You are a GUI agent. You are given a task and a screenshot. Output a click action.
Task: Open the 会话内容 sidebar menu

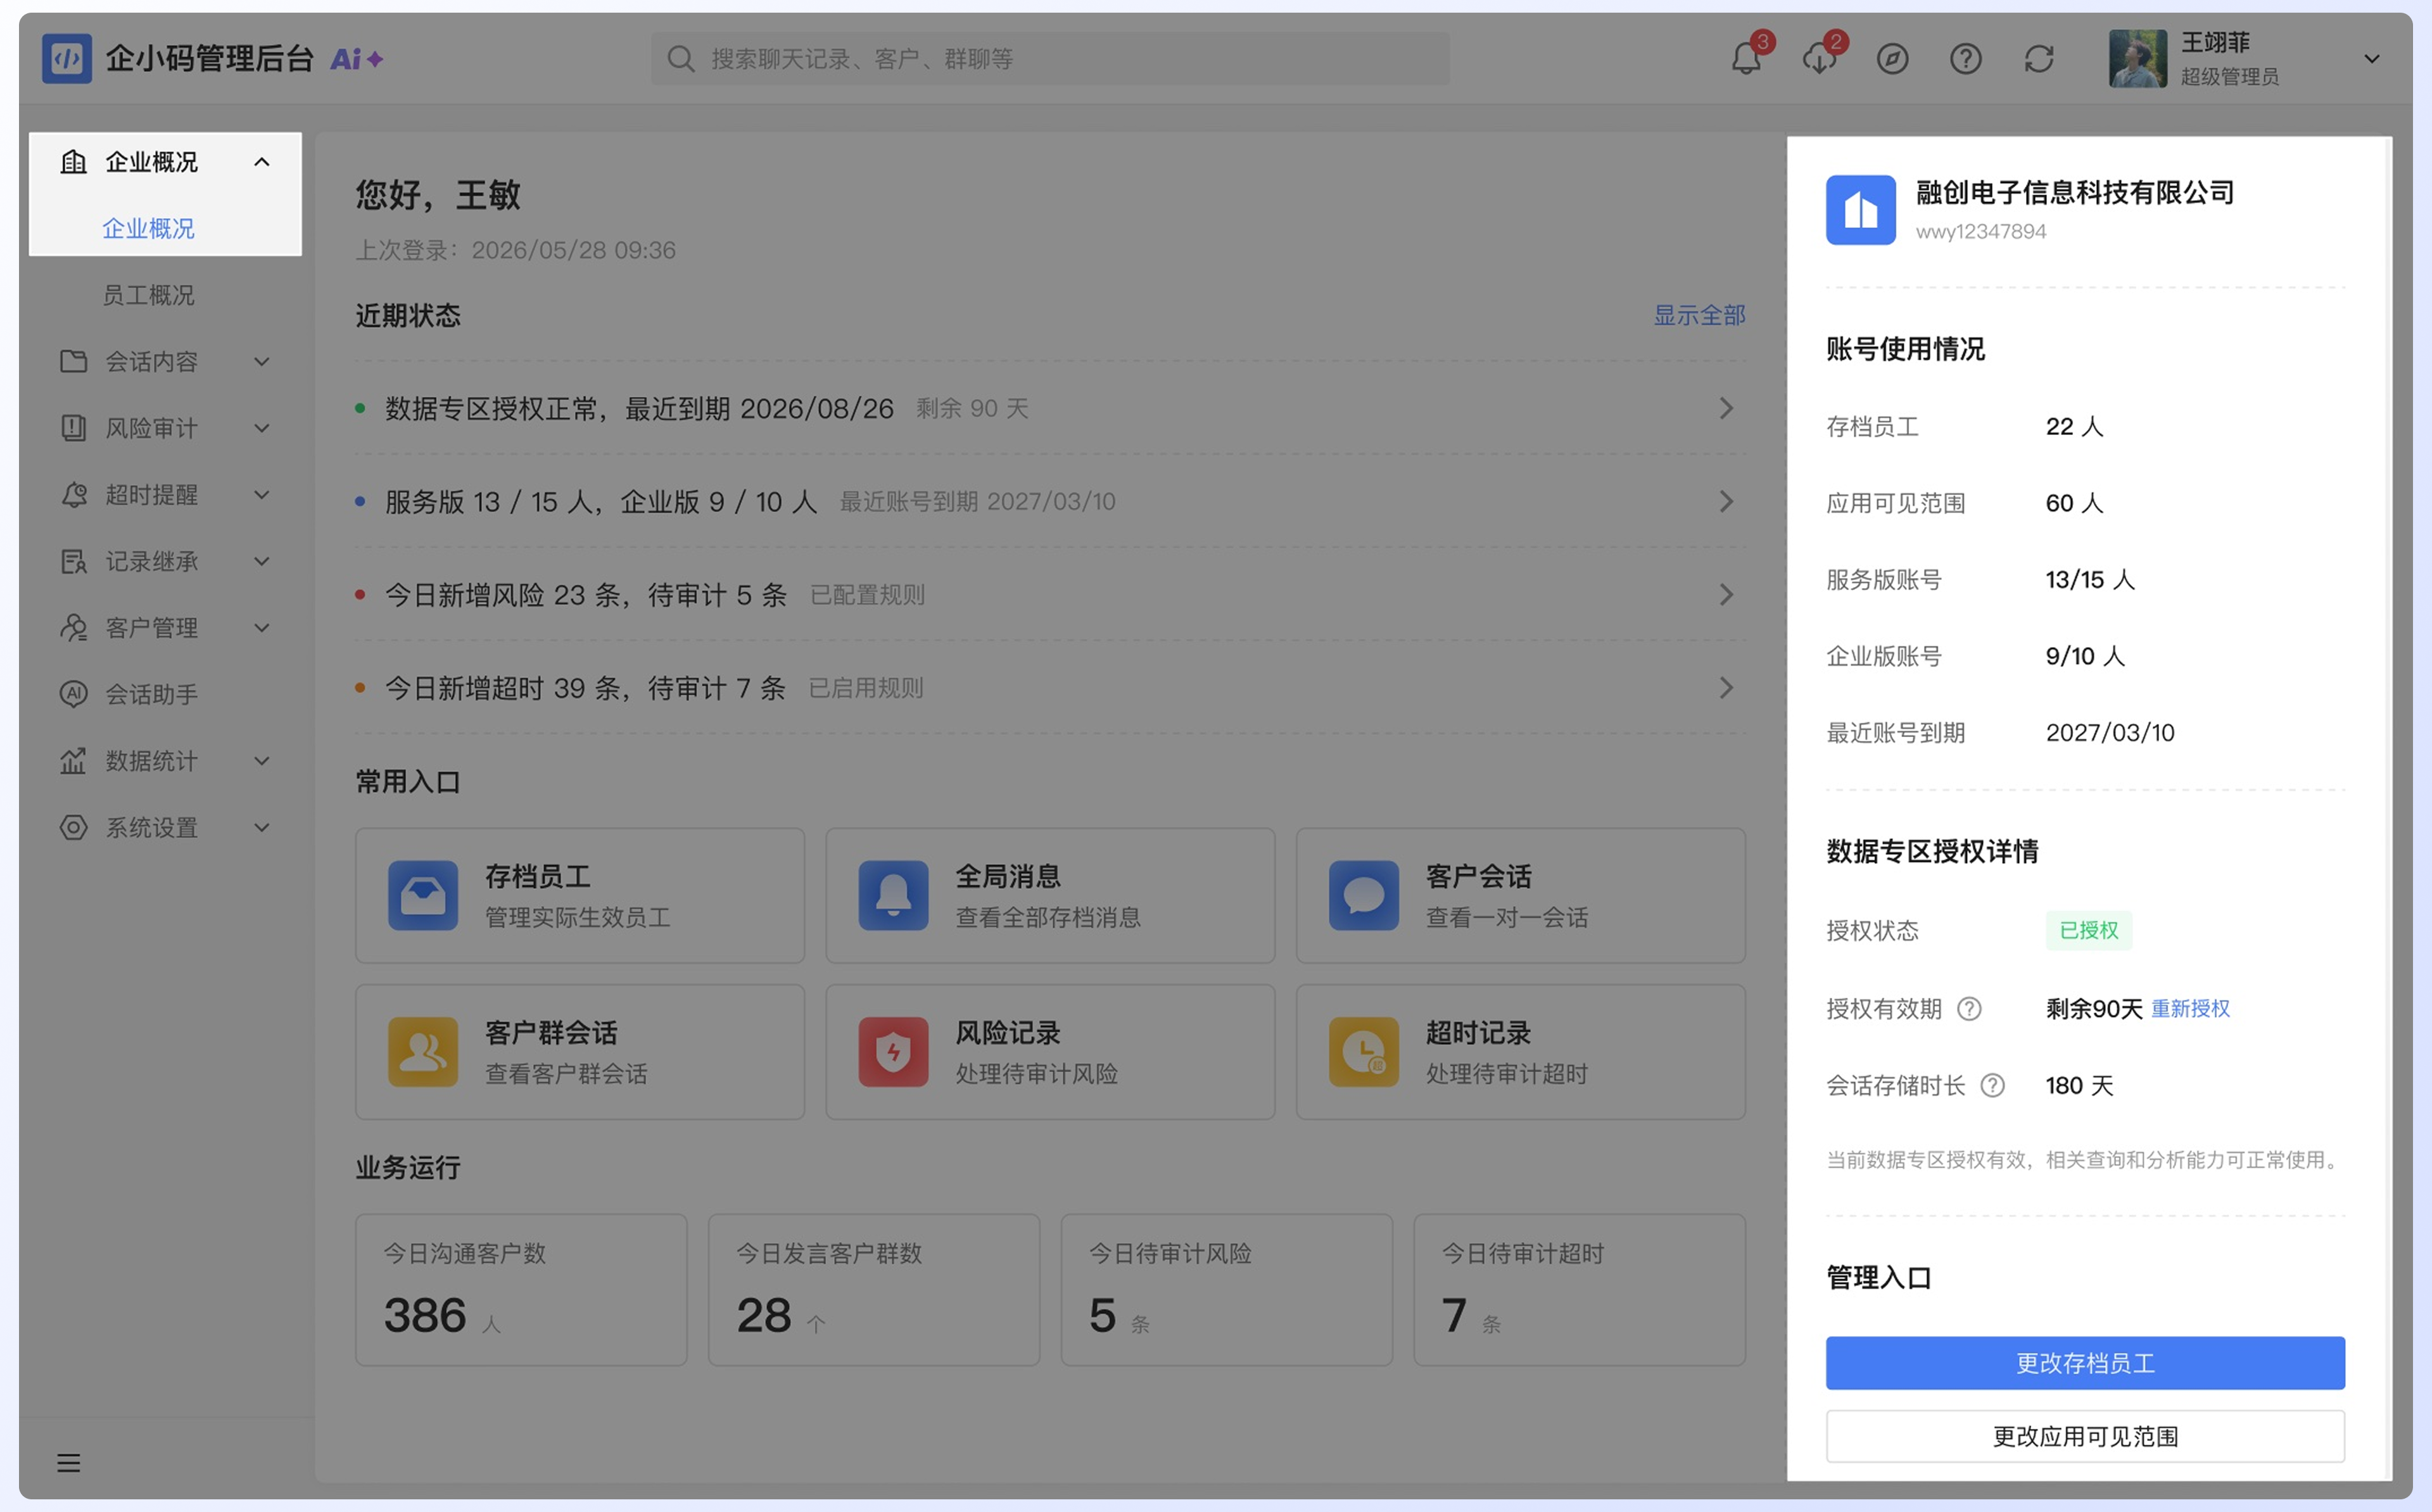click(165, 361)
